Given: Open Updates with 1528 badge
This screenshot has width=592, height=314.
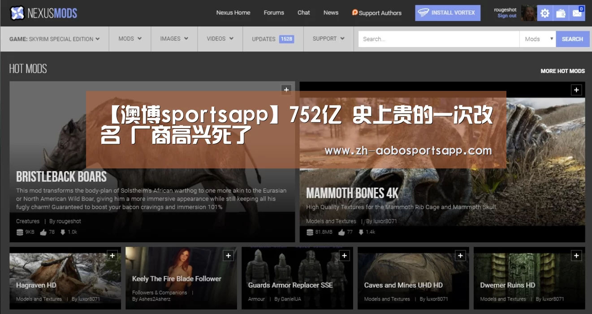Looking at the screenshot, I should point(273,39).
